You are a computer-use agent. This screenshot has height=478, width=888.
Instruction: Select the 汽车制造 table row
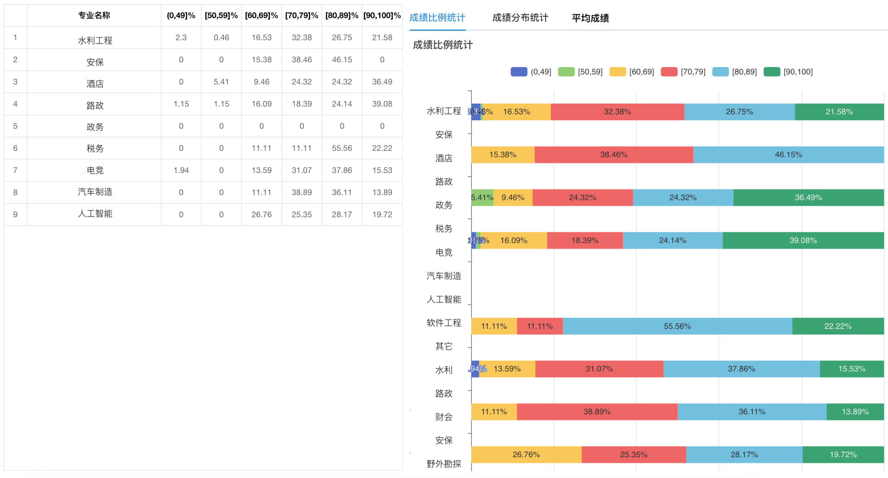95,192
